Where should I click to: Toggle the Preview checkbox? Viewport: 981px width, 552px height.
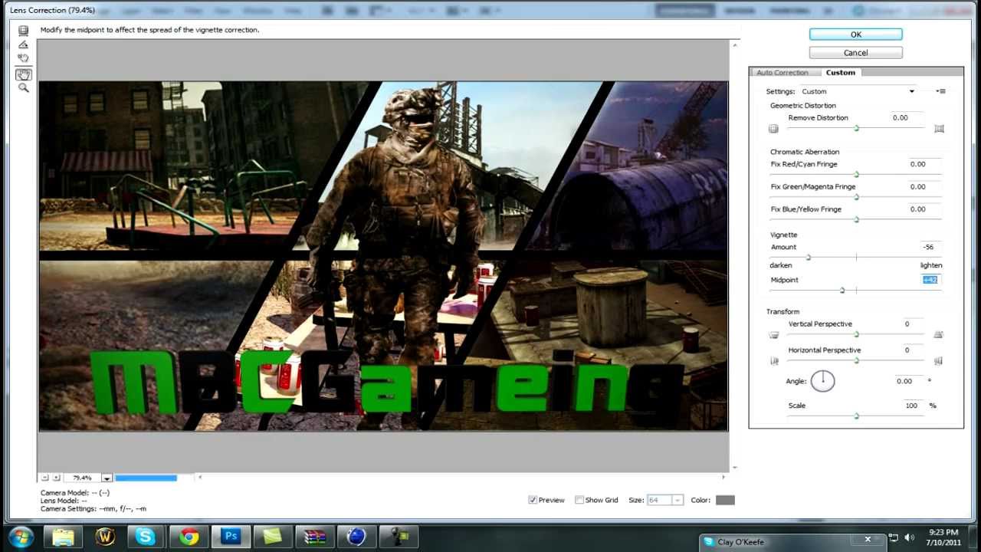click(x=533, y=500)
